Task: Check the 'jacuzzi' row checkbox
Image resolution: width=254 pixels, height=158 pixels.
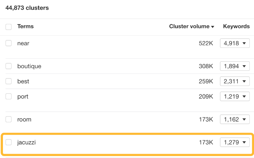Action: (9, 142)
